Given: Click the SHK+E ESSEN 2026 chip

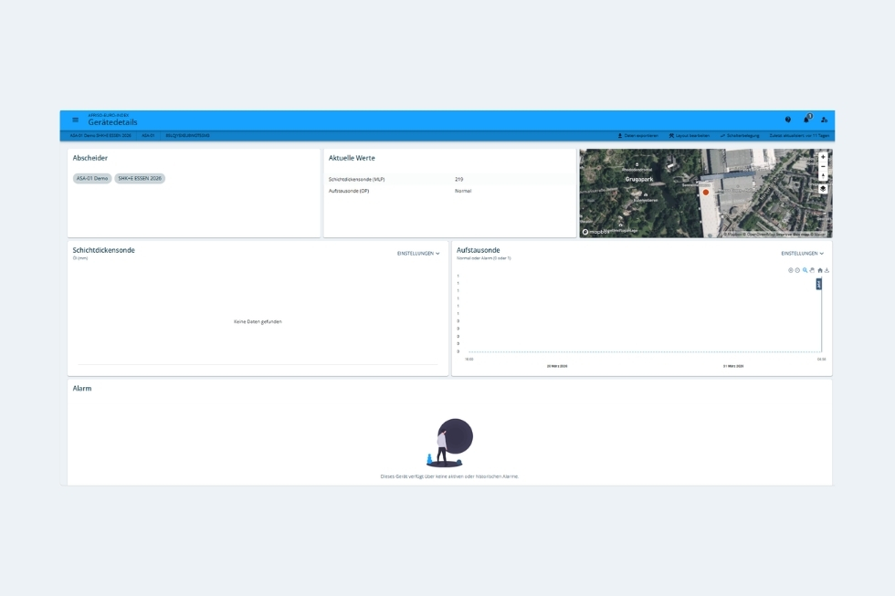Looking at the screenshot, I should (140, 179).
